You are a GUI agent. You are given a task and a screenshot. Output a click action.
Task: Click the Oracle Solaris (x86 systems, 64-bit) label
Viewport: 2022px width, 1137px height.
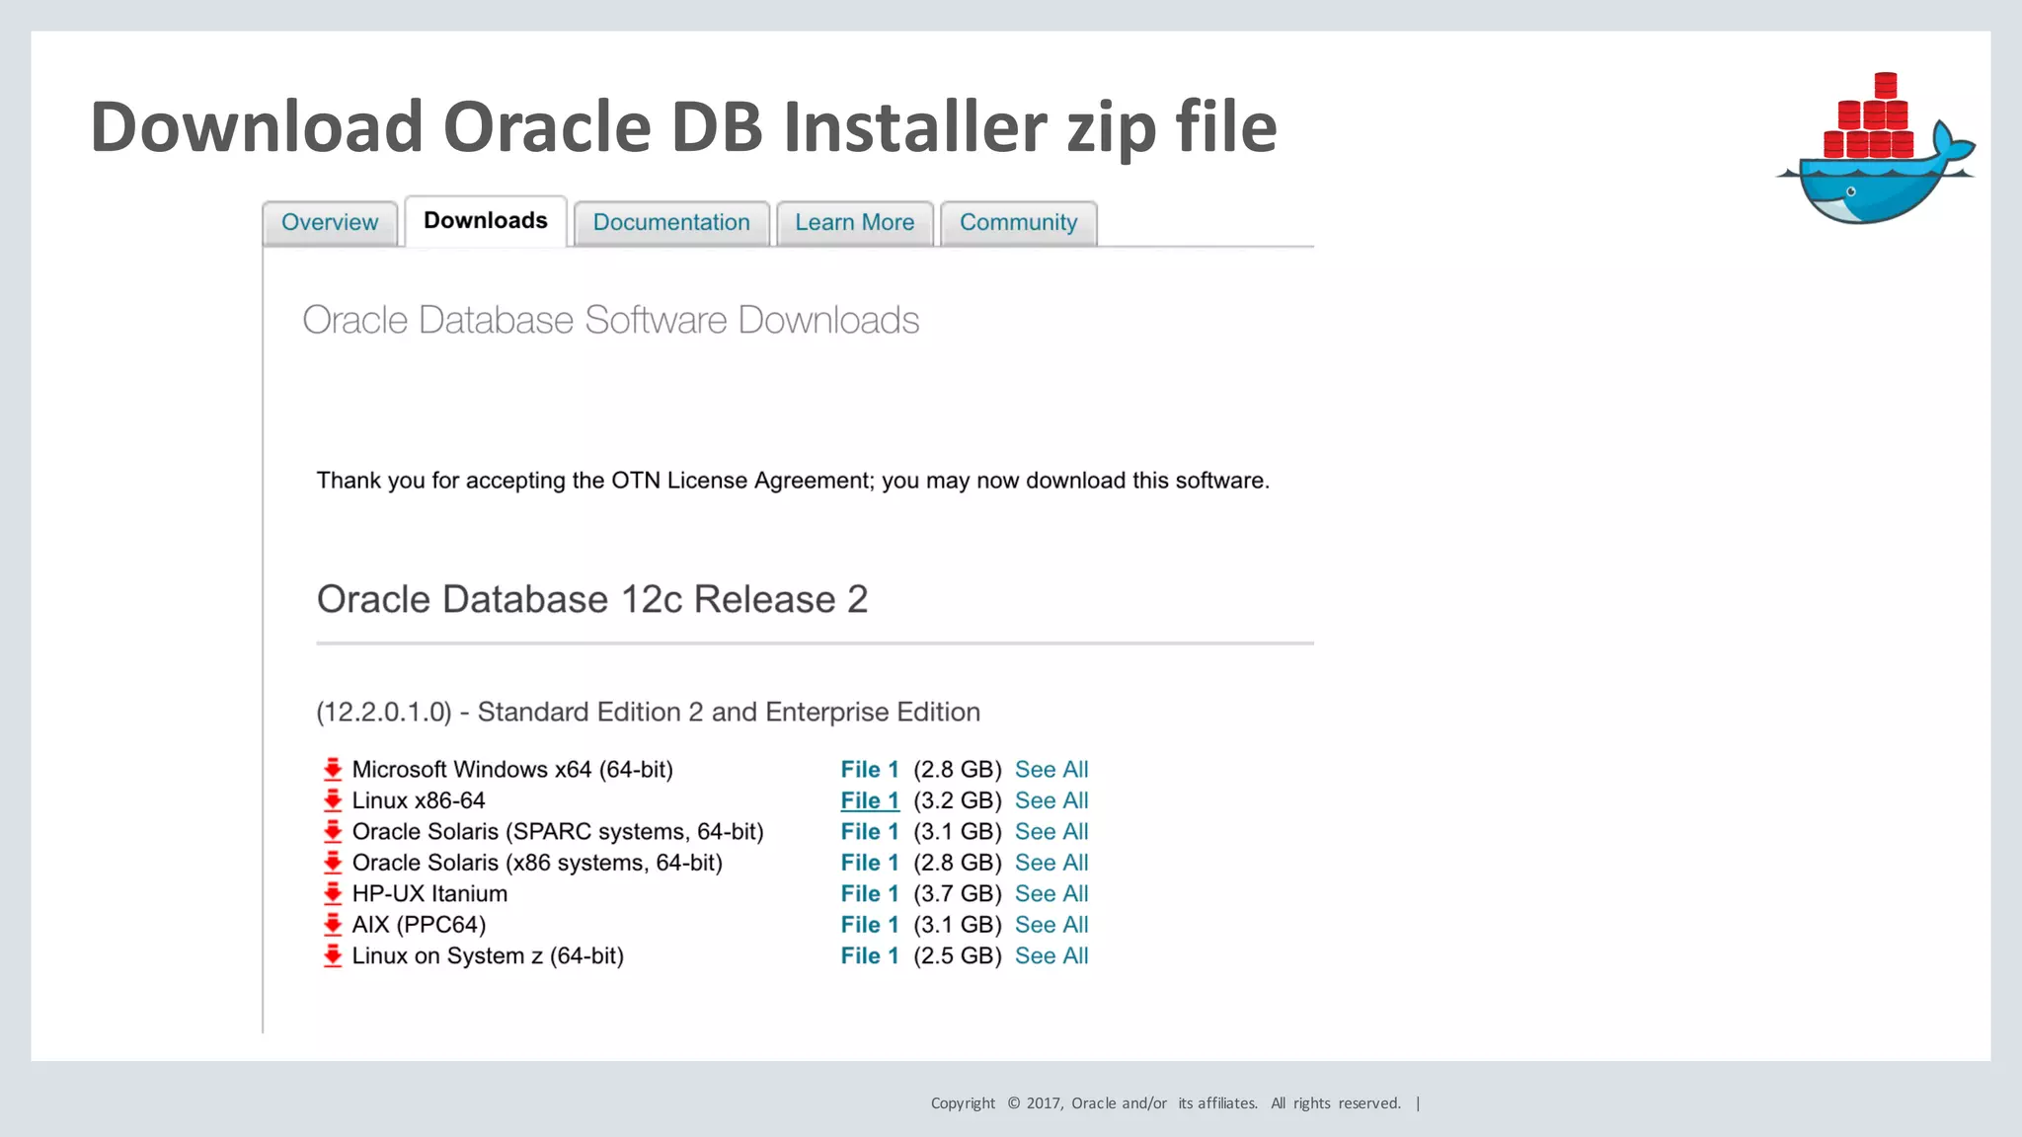(x=537, y=863)
